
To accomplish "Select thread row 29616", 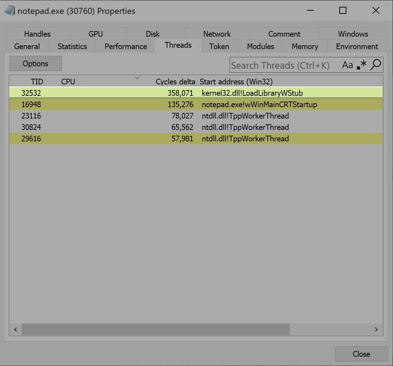I will click(x=196, y=138).
